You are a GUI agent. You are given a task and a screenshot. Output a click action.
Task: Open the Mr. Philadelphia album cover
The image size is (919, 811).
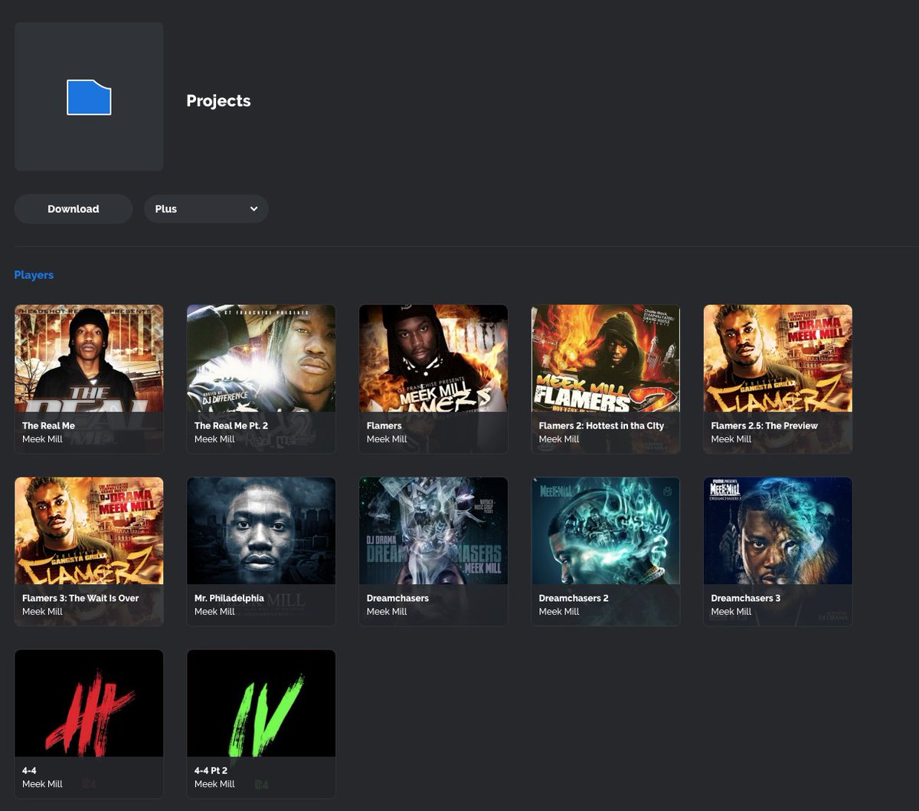click(261, 530)
